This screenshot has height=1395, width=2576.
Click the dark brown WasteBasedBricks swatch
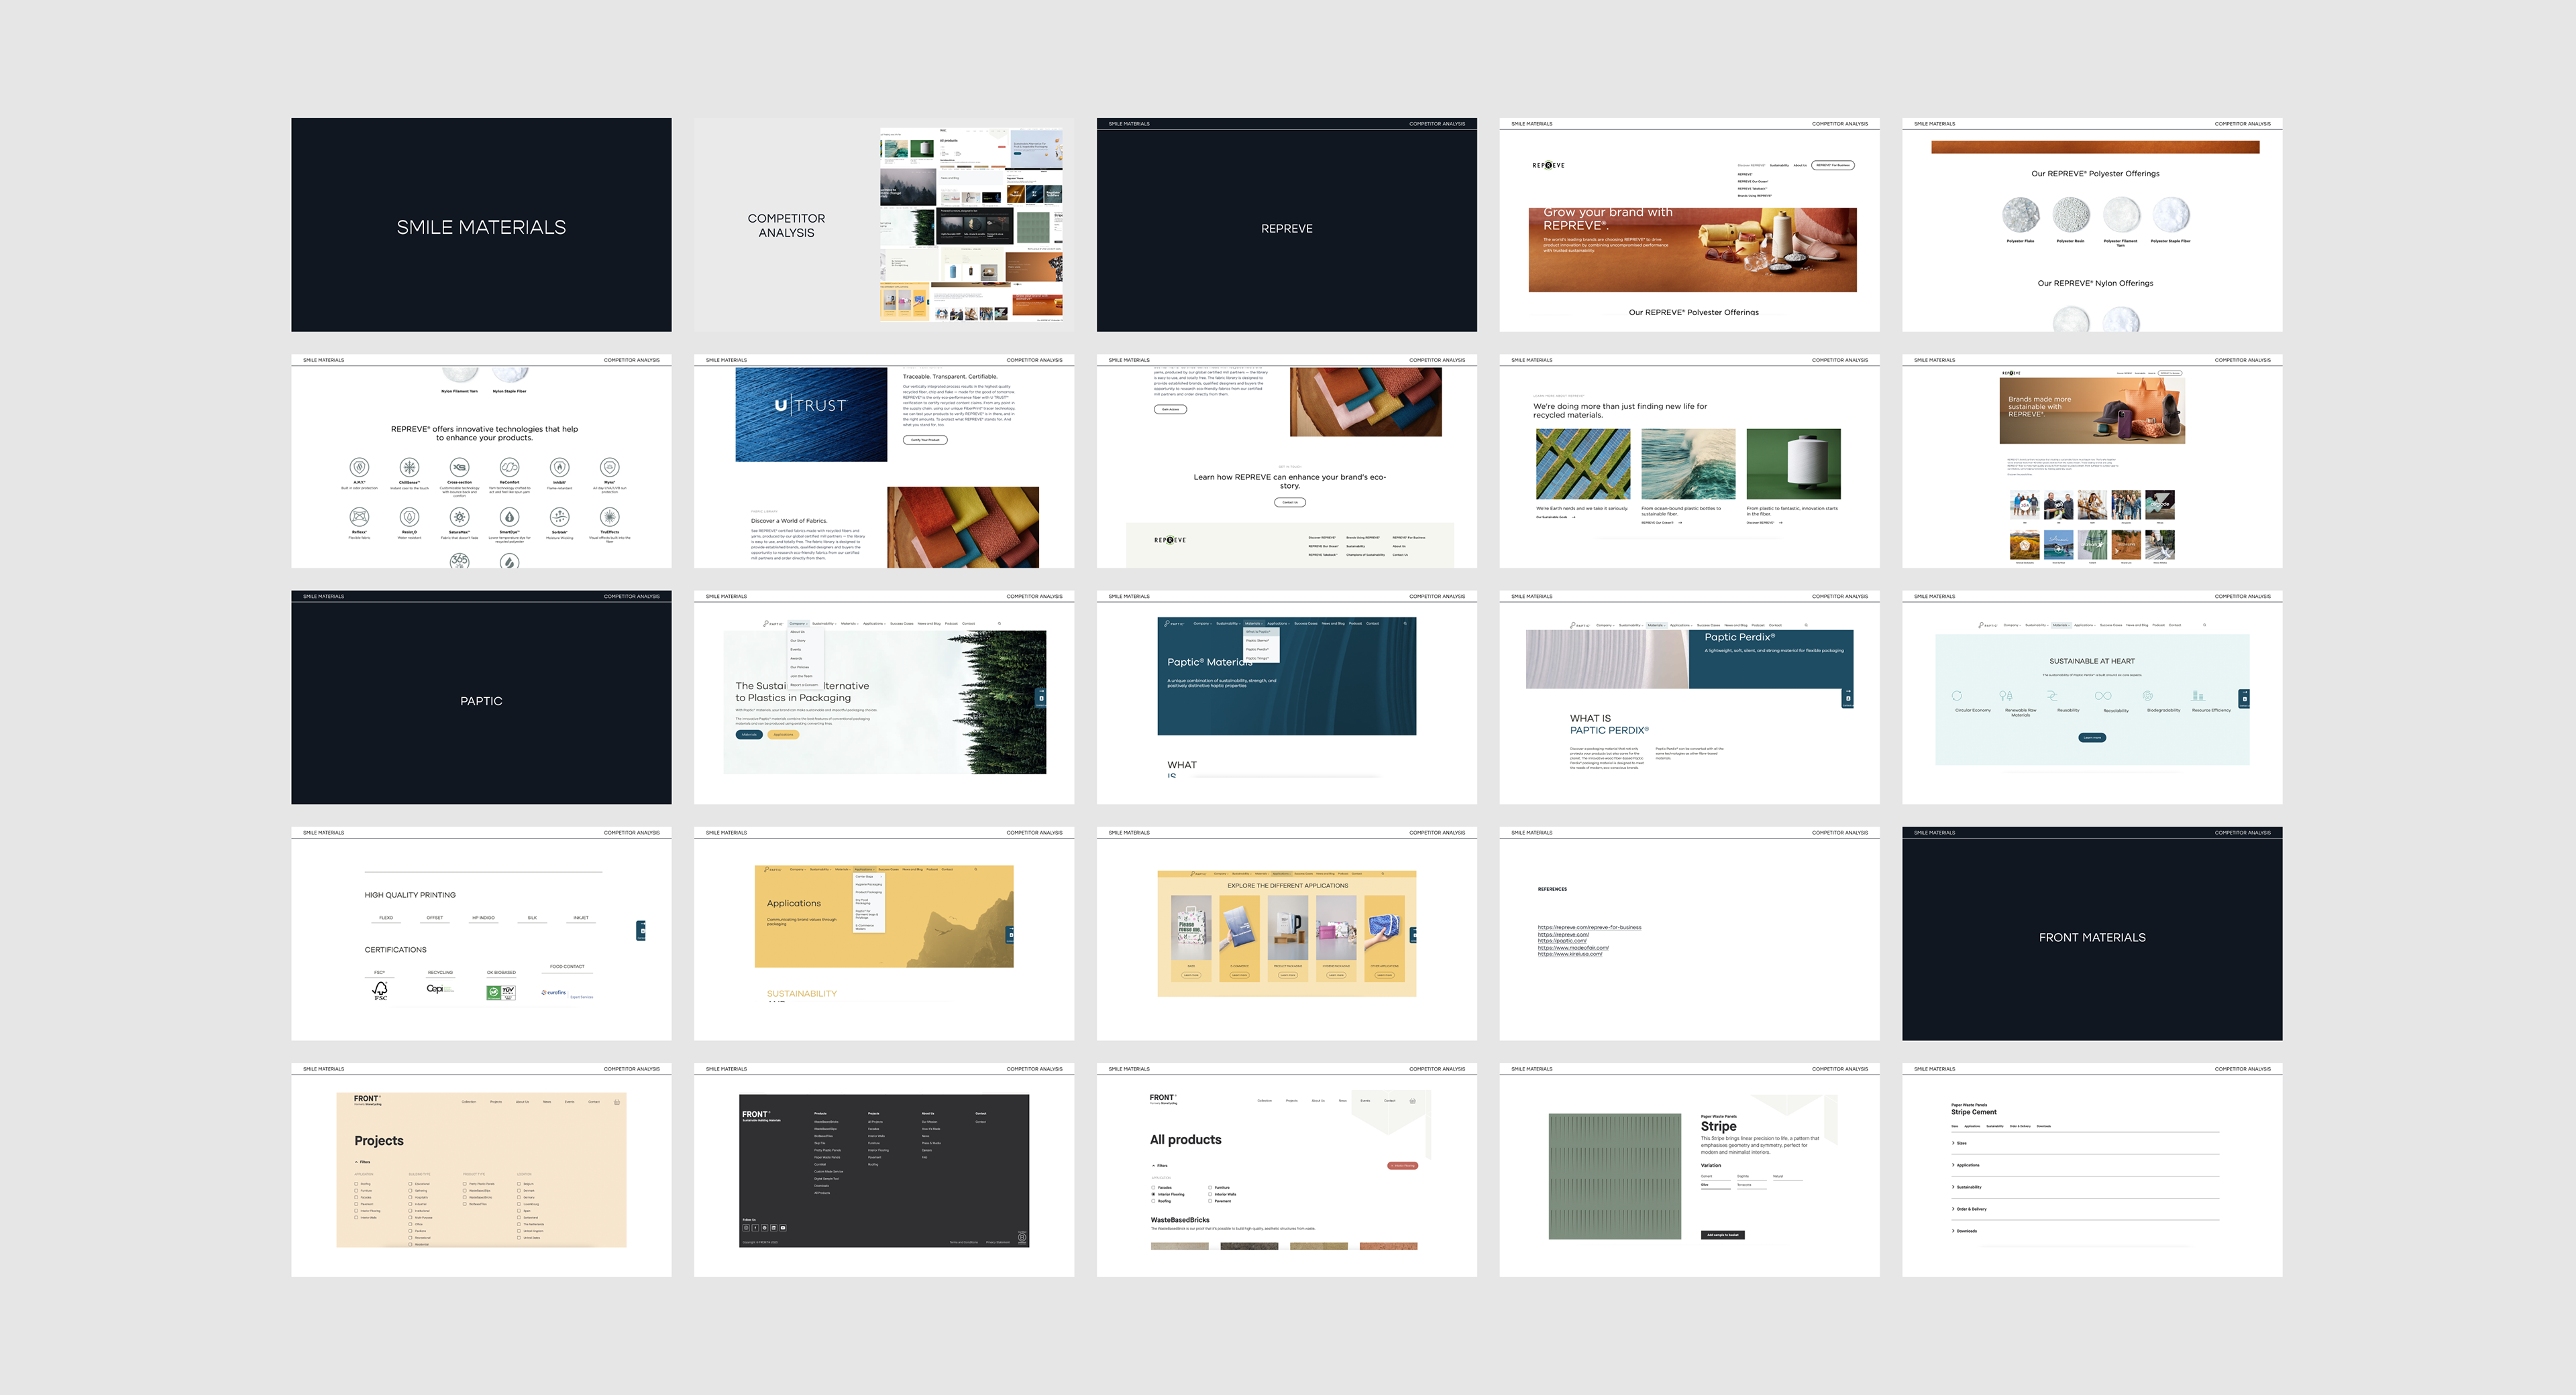coord(1249,1246)
